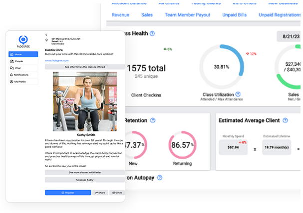
Task: Click the New retention percentage ring
Action: tap(135, 145)
